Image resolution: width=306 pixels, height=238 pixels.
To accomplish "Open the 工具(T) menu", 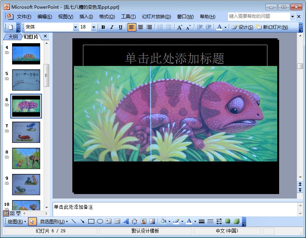I will (128, 17).
